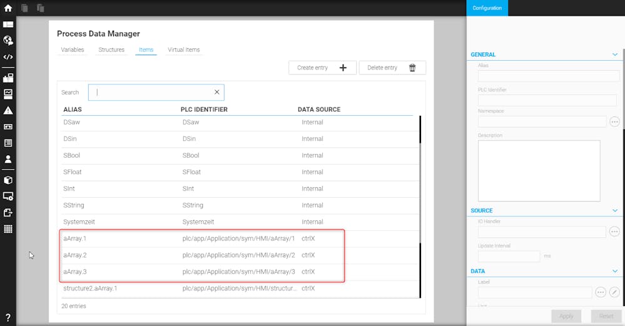Open the trend chart icon in sidebar
The image size is (625, 326).
point(8,94)
